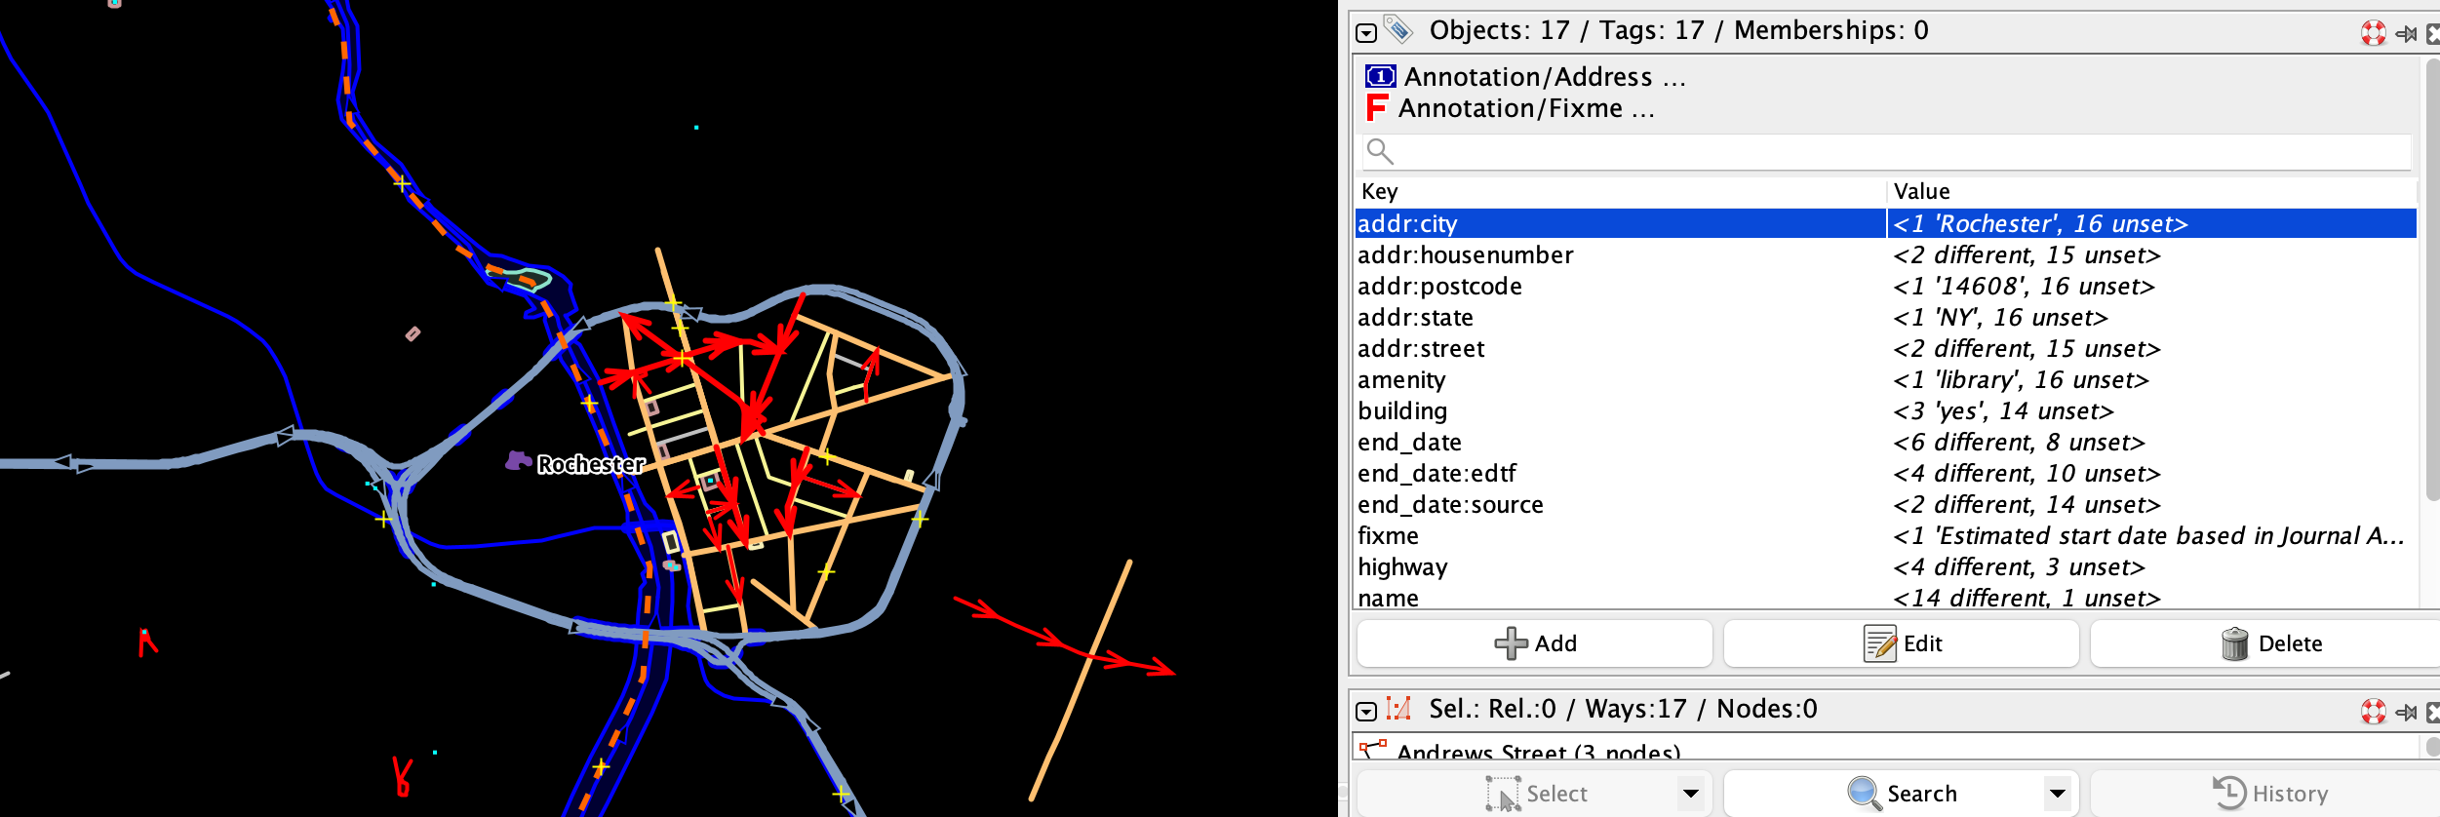Image resolution: width=2440 pixels, height=817 pixels.
Task: Open the dropdown arrow beside Search
Action: 2057,794
